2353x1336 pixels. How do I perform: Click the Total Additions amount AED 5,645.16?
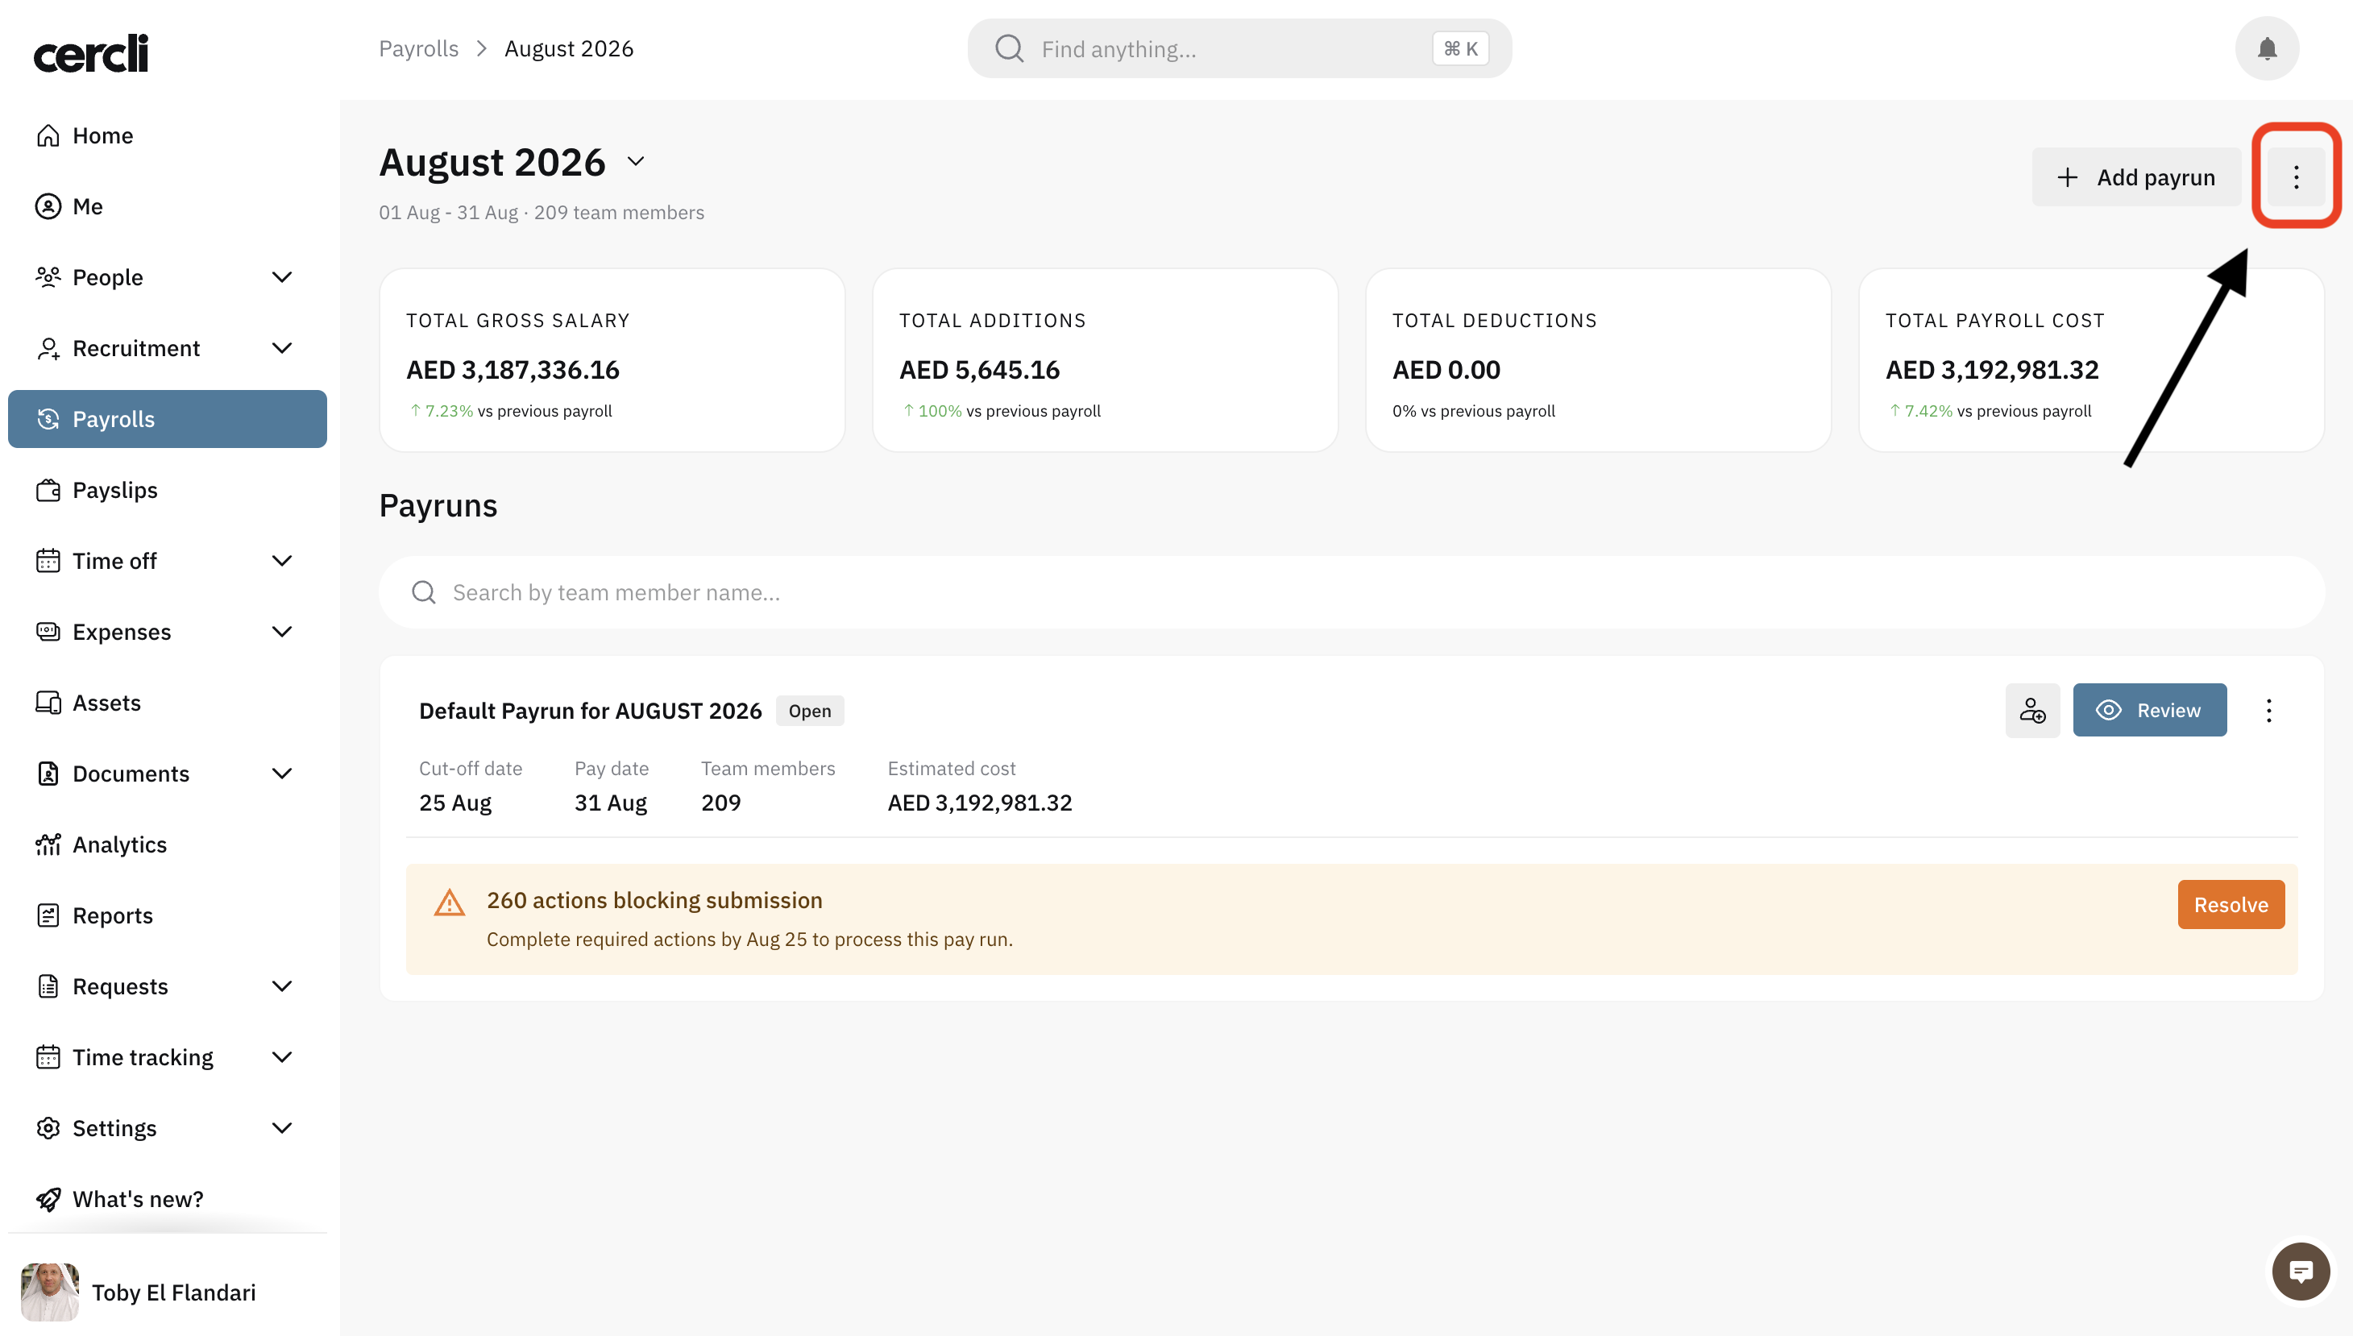pyautogui.click(x=979, y=370)
